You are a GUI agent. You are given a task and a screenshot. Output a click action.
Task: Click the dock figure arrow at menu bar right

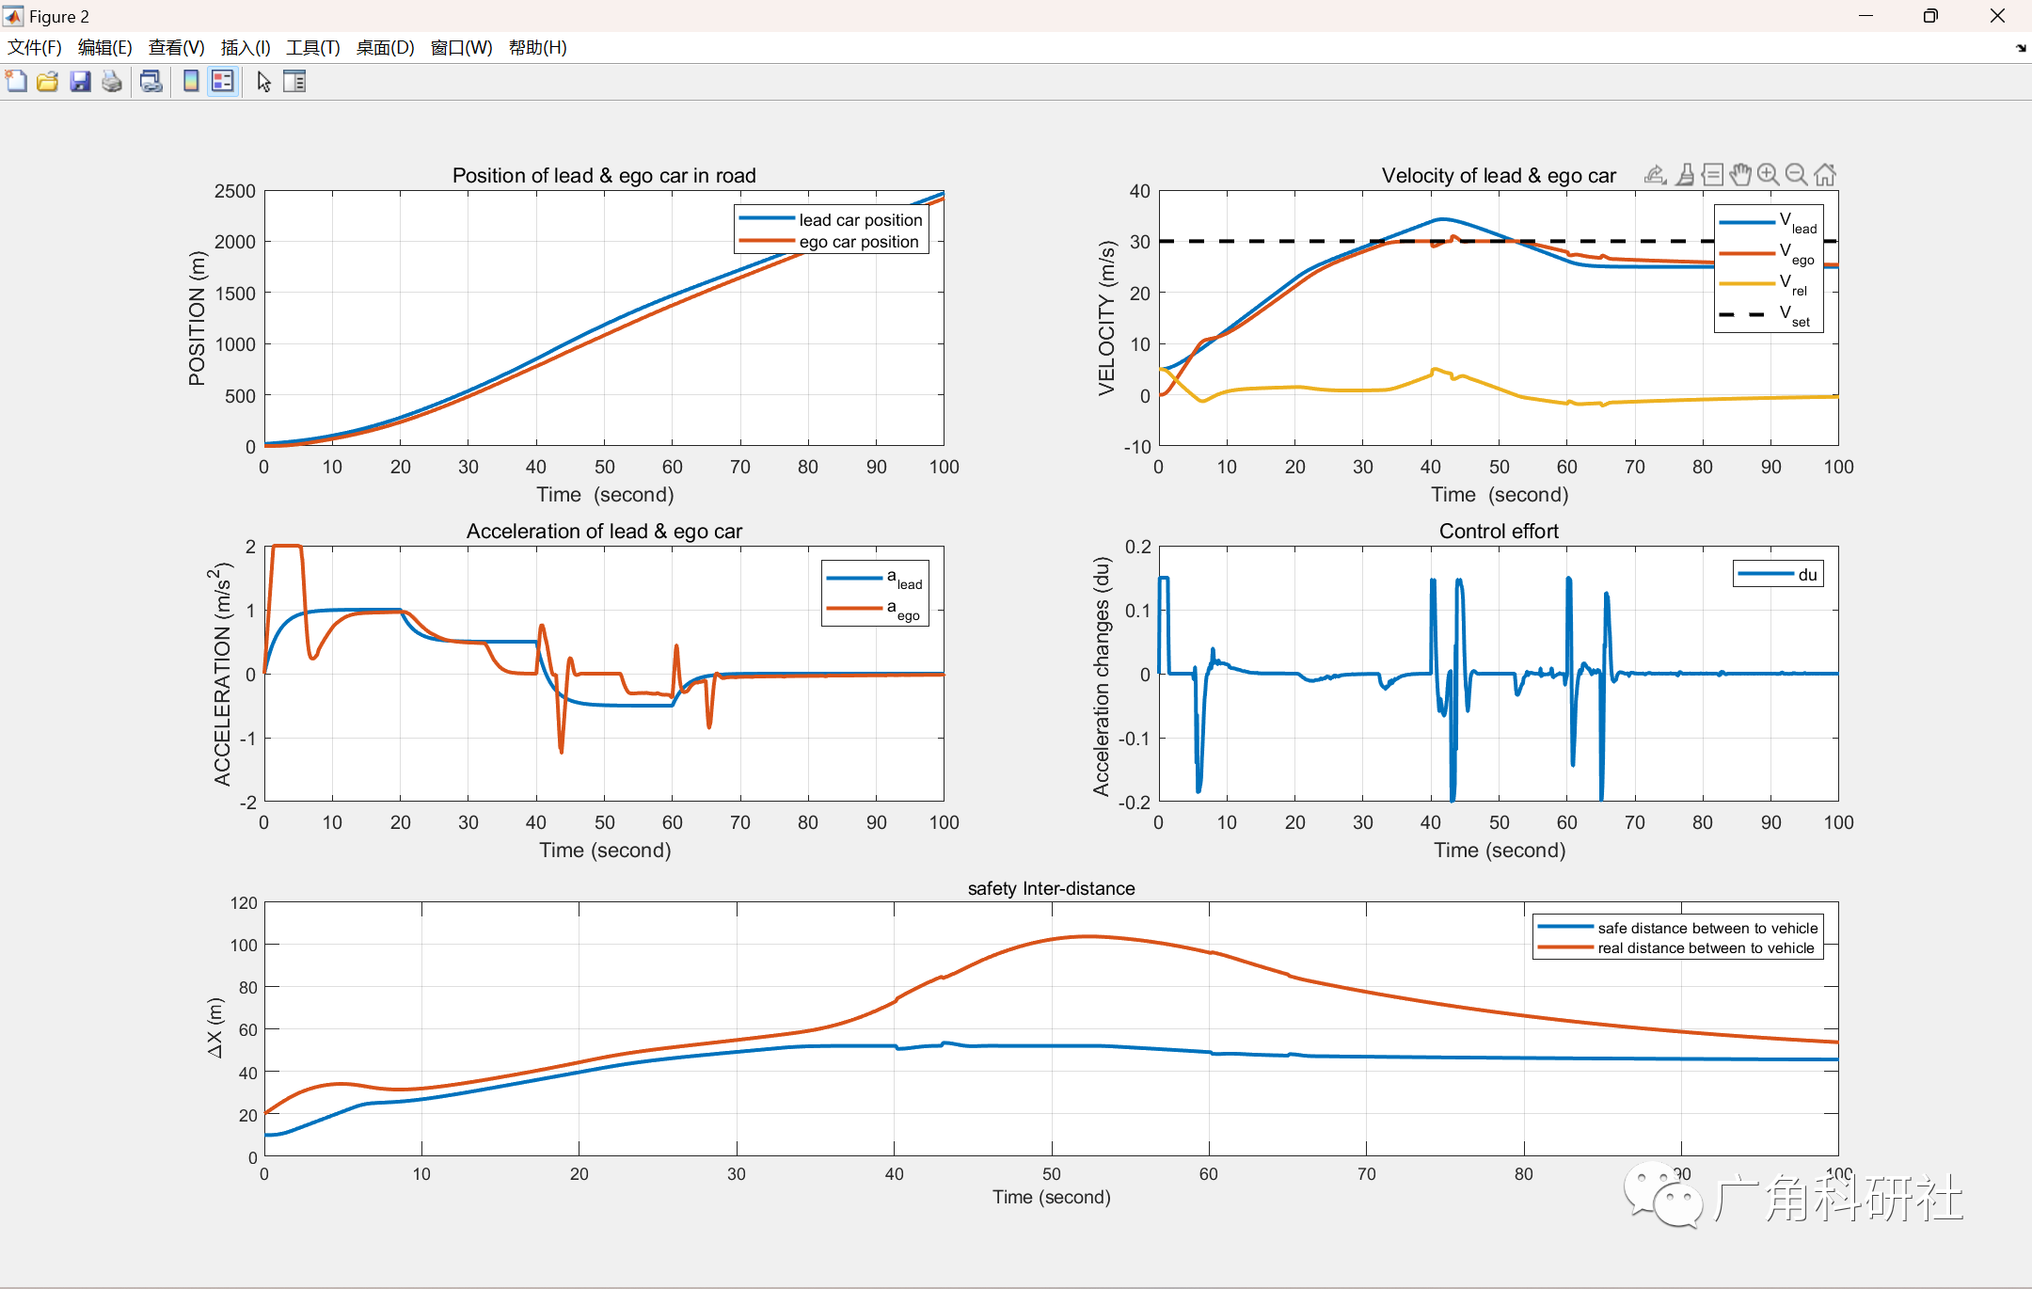[x=2021, y=48]
